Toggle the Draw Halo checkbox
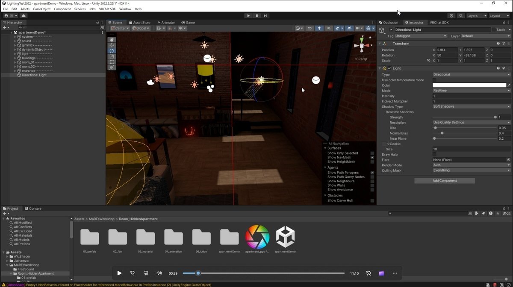 point(434,155)
